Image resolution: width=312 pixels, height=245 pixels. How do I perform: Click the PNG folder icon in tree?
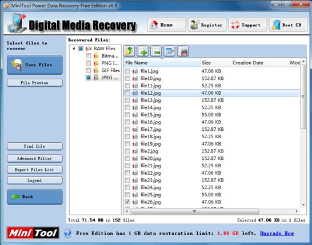click(96, 63)
